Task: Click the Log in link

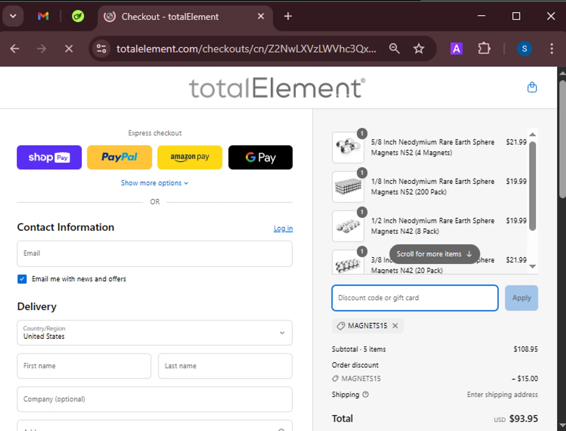Action: click(x=283, y=228)
